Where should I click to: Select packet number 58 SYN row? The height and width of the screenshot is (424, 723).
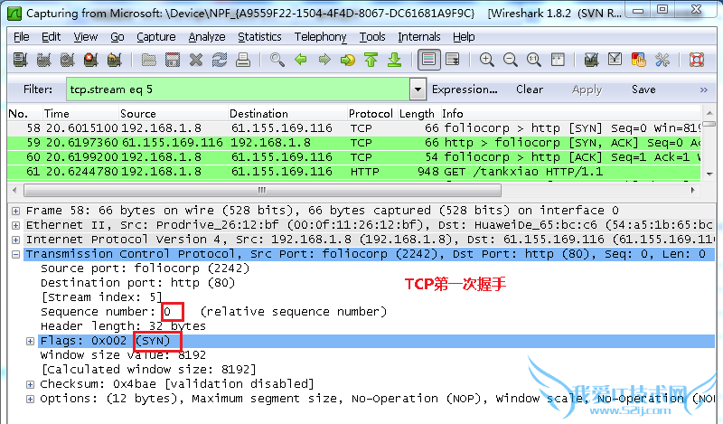(354, 128)
